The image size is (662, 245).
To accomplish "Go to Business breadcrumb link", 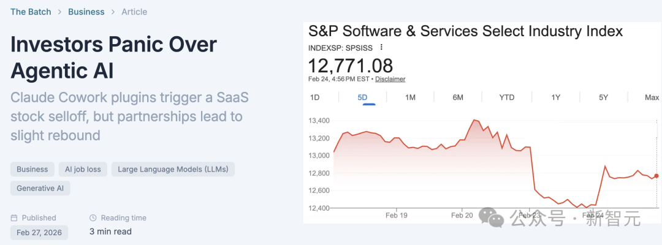I will [86, 12].
